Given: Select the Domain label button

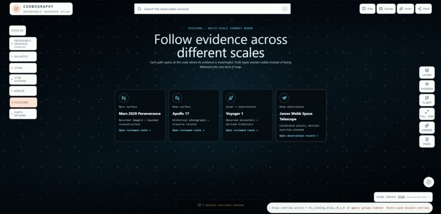Looking at the screenshot, I should tap(18, 31).
